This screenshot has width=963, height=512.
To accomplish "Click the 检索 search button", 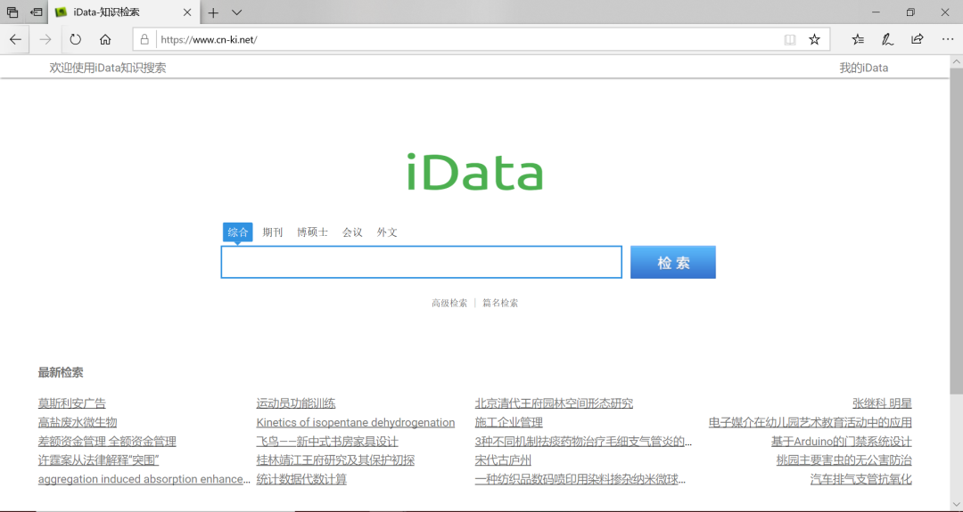I will point(673,263).
